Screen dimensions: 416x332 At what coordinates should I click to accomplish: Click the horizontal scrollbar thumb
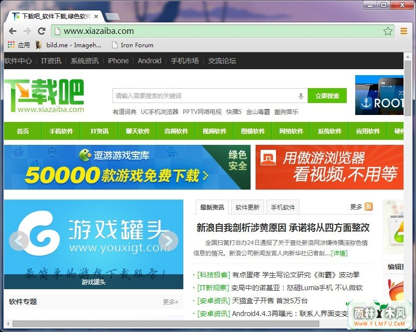[x=166, y=324]
